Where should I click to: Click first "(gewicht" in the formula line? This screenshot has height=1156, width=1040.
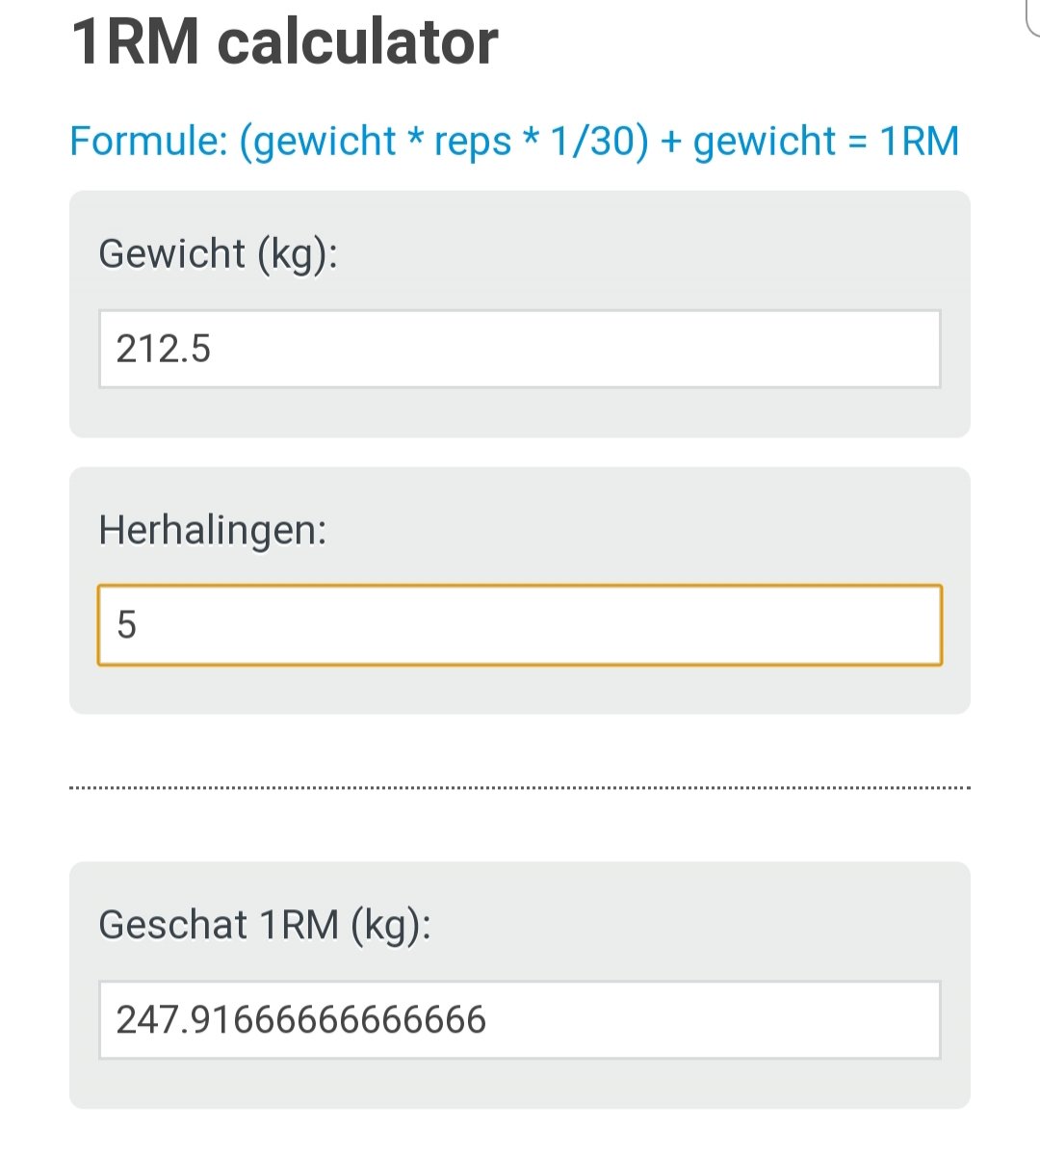tap(318, 141)
